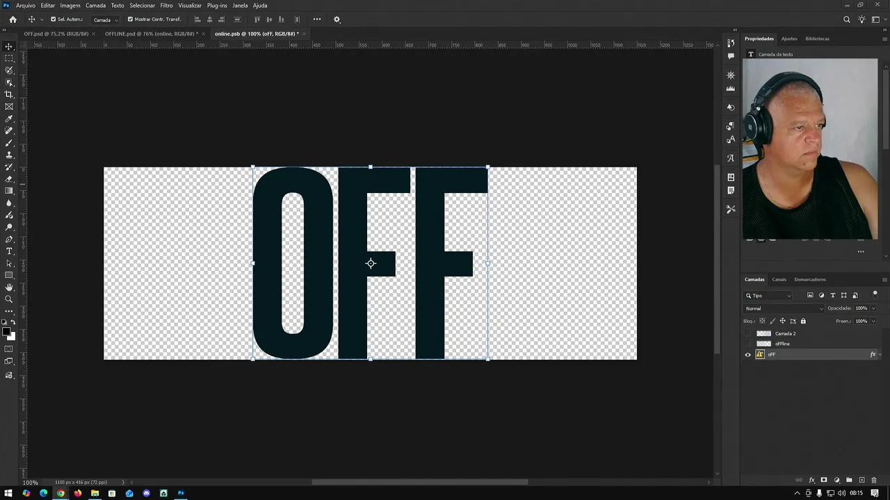
Task: Click the Photoshop icon in the taskbar
Action: 181,493
